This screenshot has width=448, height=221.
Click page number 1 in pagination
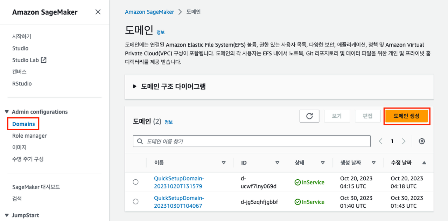pos(392,141)
